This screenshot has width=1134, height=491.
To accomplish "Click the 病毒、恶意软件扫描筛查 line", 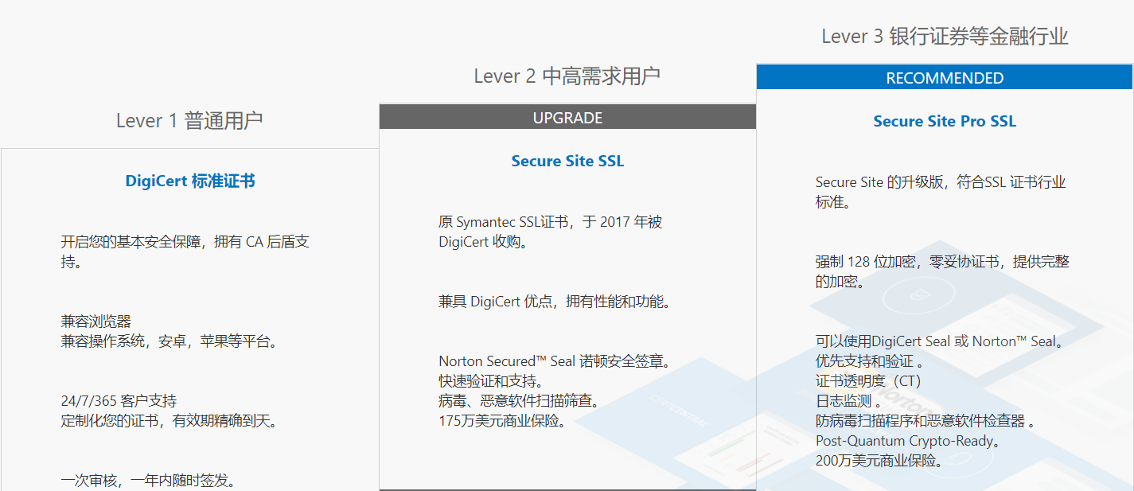I will coord(518,401).
